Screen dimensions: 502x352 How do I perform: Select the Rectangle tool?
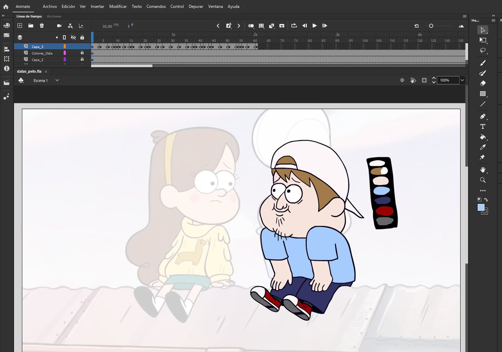coord(483,94)
